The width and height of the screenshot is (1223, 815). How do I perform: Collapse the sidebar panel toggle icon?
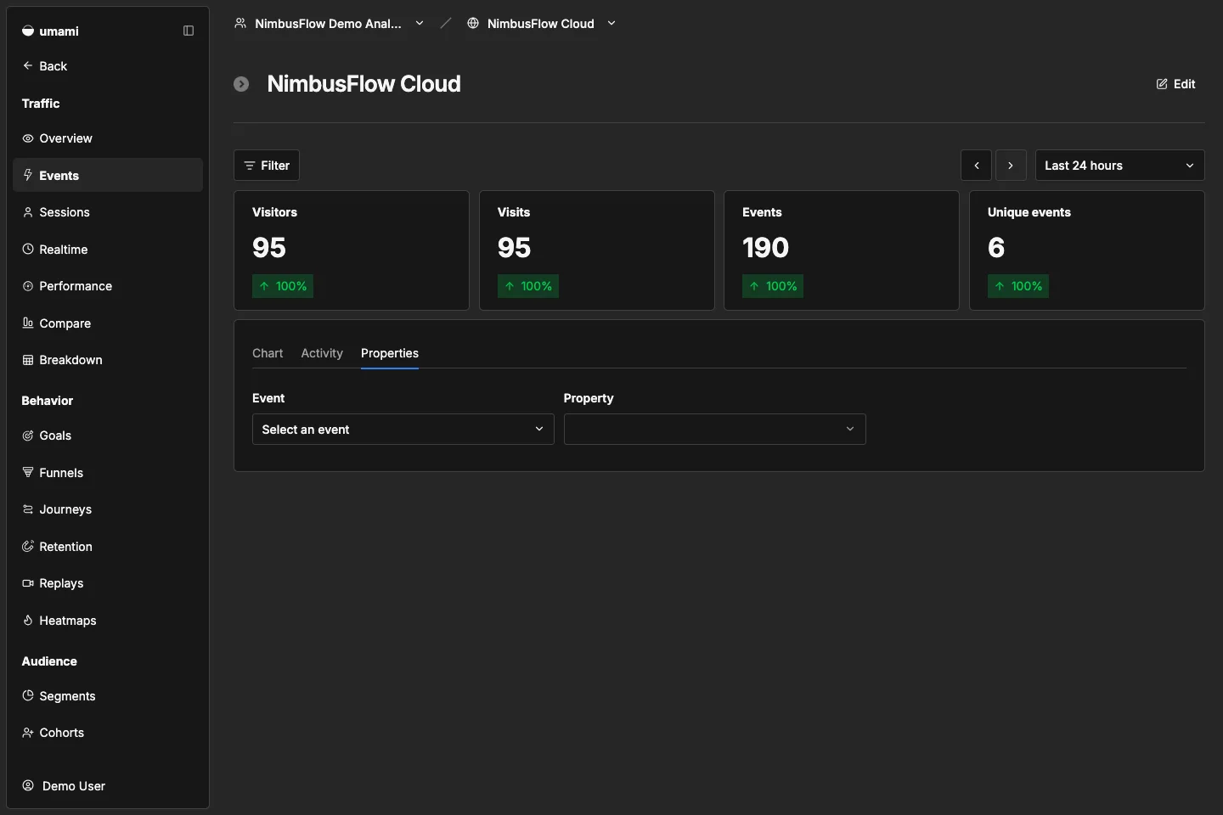tap(189, 31)
